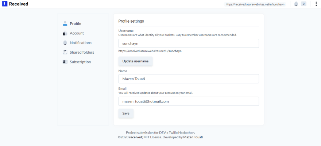This screenshot has height=146, width=321.
Task: Open Notifications settings in sidebar
Action: (x=81, y=43)
